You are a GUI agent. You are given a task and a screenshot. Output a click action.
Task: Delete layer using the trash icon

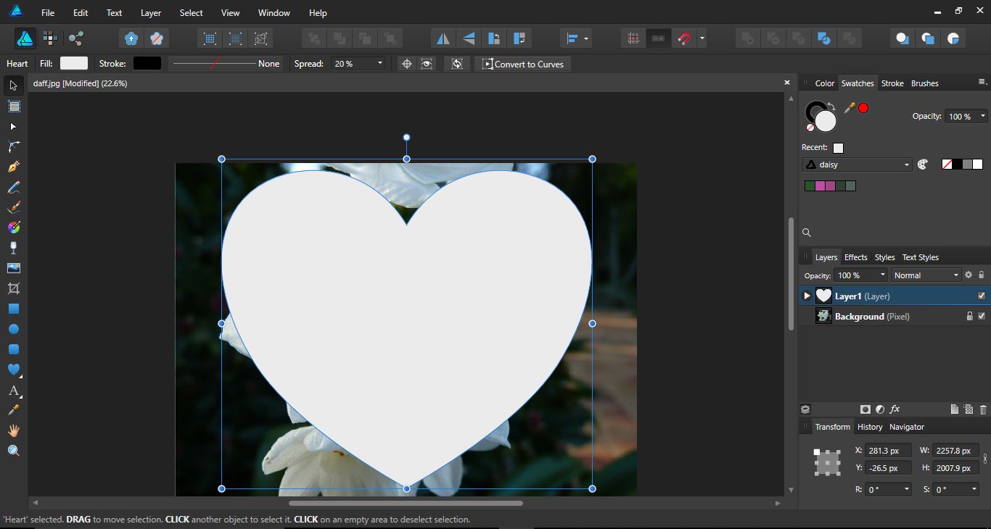983,409
